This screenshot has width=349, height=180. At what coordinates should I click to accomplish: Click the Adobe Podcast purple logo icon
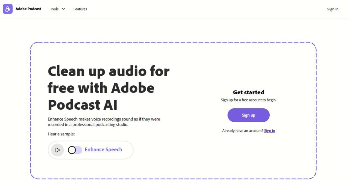pos(8,9)
